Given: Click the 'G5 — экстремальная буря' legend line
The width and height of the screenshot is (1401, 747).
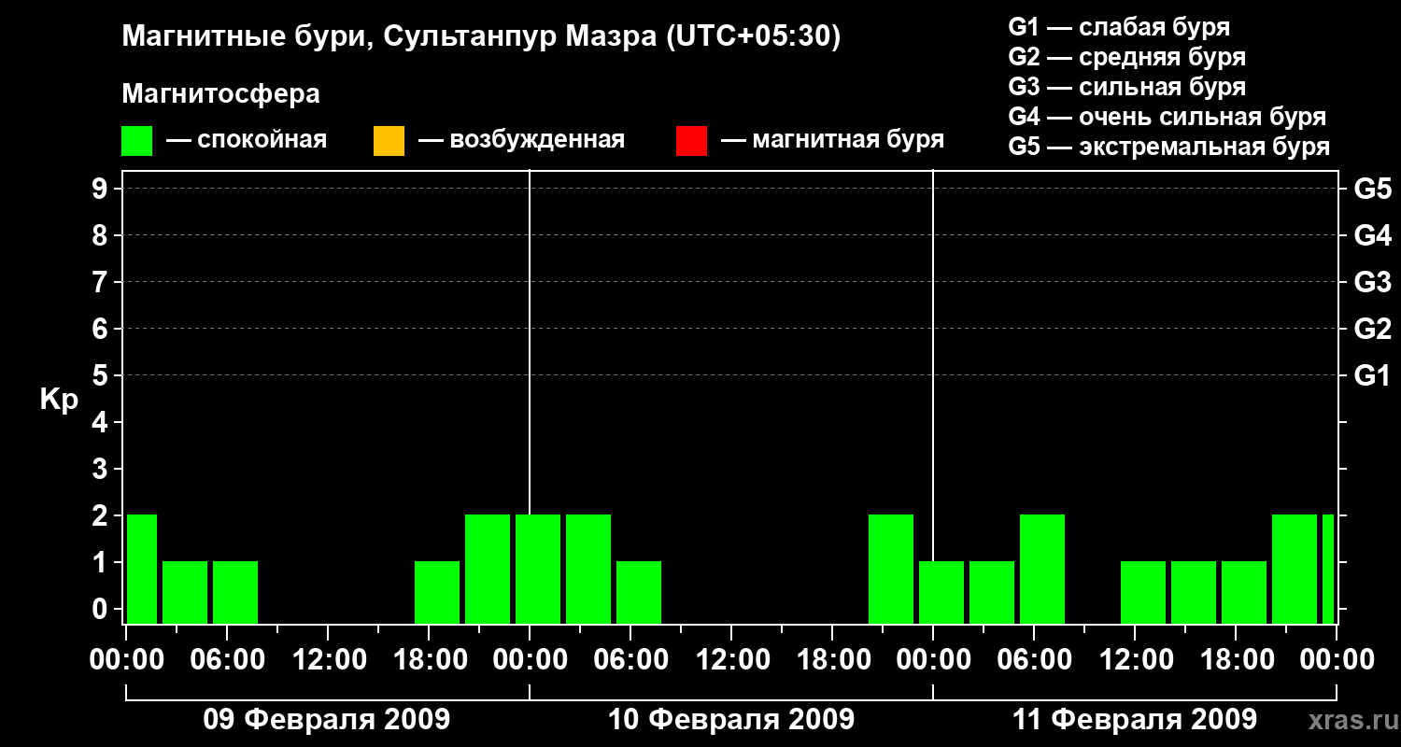Looking at the screenshot, I should pos(1169,147).
